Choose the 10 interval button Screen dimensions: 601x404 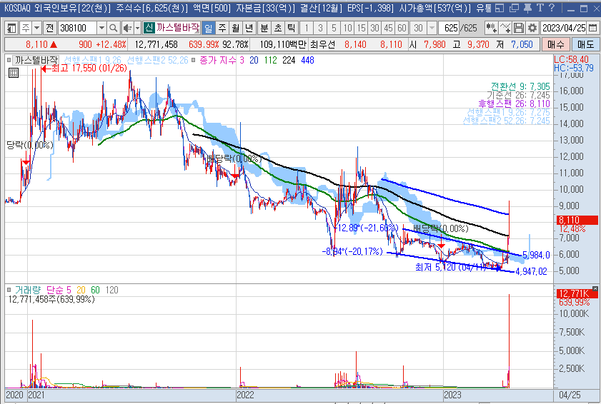[x=347, y=28]
